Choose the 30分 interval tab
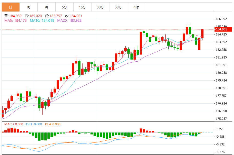Screen dimensions: 234x155 [100, 7]
